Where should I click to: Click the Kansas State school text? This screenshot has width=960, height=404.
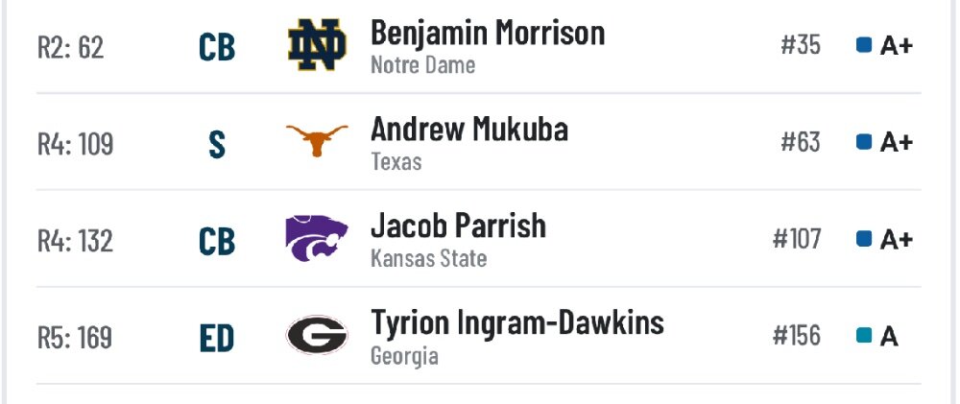tap(428, 258)
